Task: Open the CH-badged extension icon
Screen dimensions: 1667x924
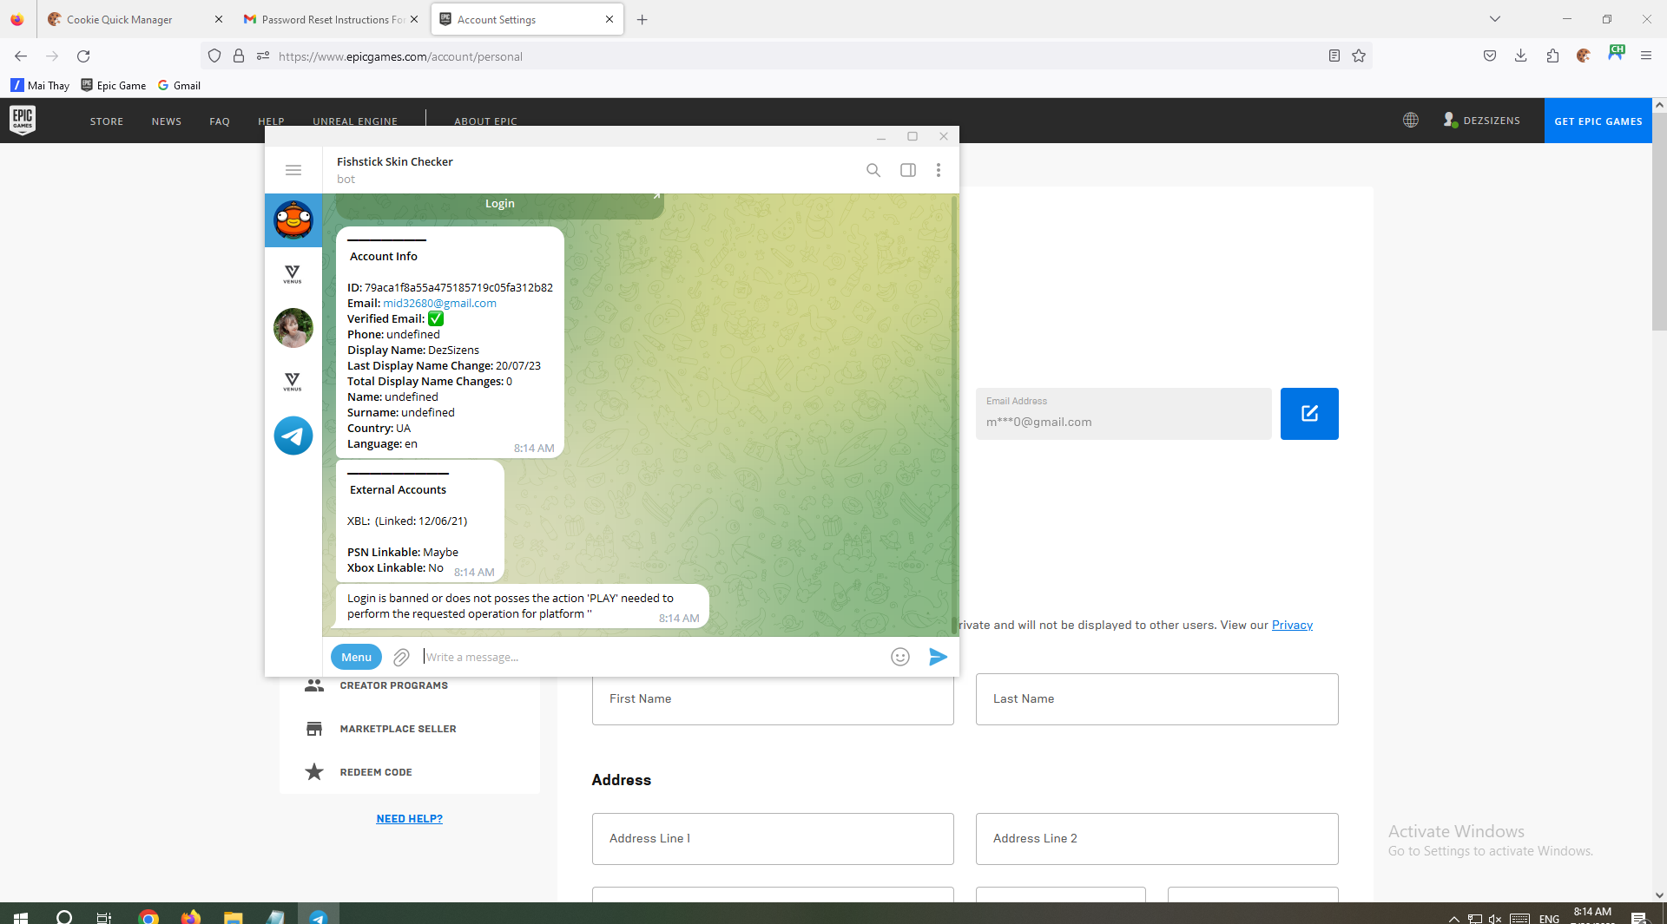Action: (1616, 54)
